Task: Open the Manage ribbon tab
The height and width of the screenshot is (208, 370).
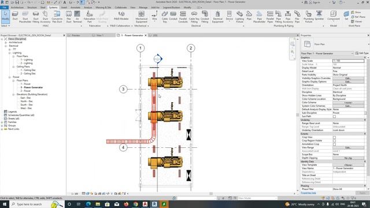Action: click(143, 8)
